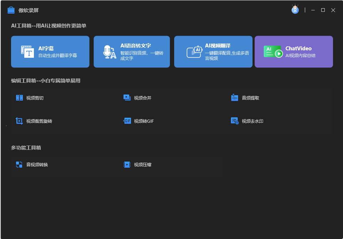Click the AI视频内容总结 description text
This screenshot has width=343, height=239.
(x=300, y=56)
